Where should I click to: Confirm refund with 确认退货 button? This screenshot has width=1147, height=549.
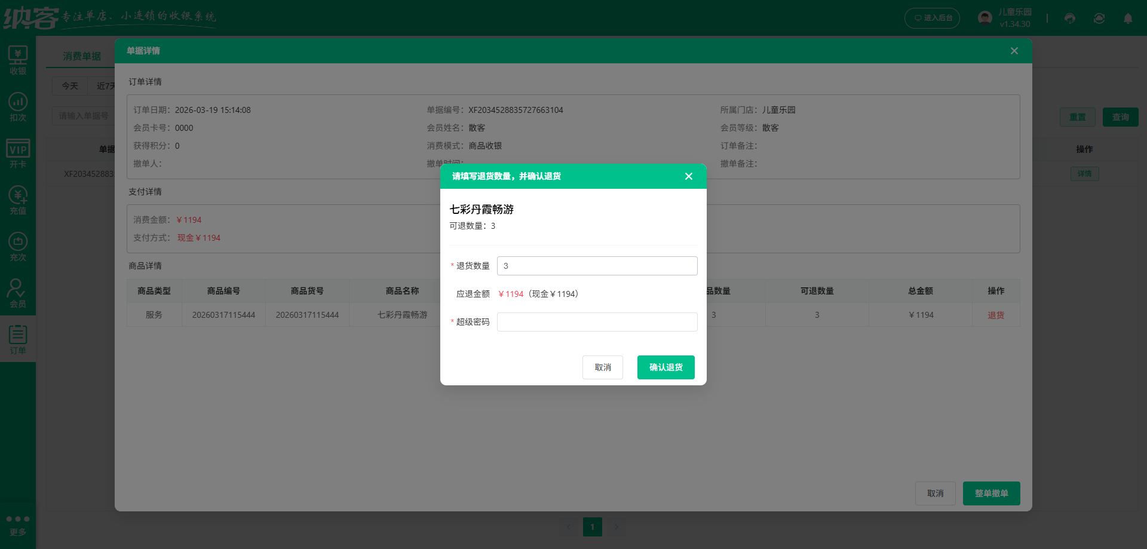(665, 367)
